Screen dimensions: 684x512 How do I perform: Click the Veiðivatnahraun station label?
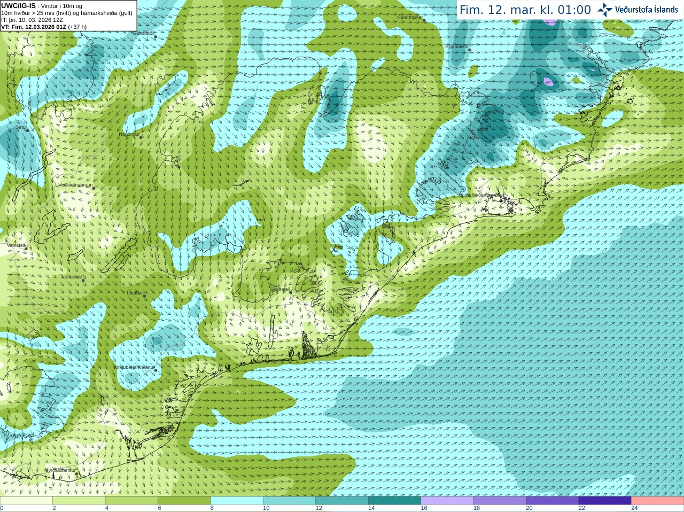point(75,185)
